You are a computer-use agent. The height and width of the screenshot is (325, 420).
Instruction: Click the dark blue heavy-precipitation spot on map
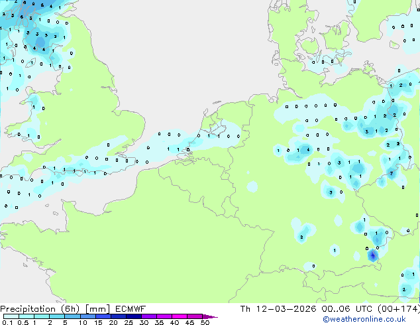point(372,255)
